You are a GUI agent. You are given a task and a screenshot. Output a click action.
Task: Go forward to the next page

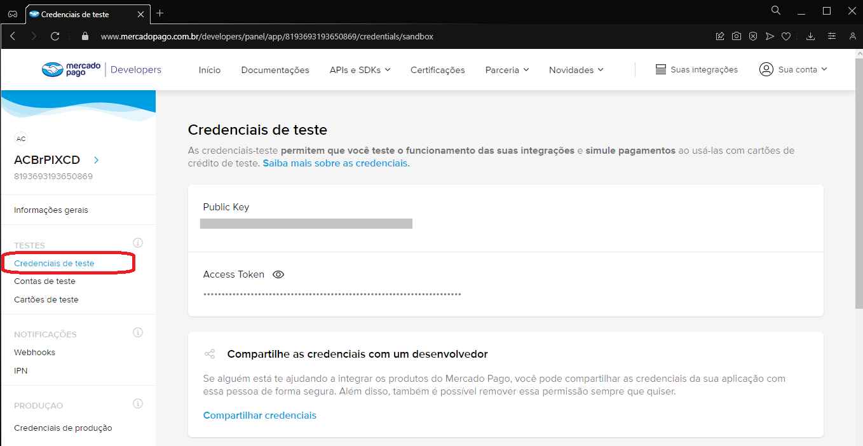click(x=34, y=36)
